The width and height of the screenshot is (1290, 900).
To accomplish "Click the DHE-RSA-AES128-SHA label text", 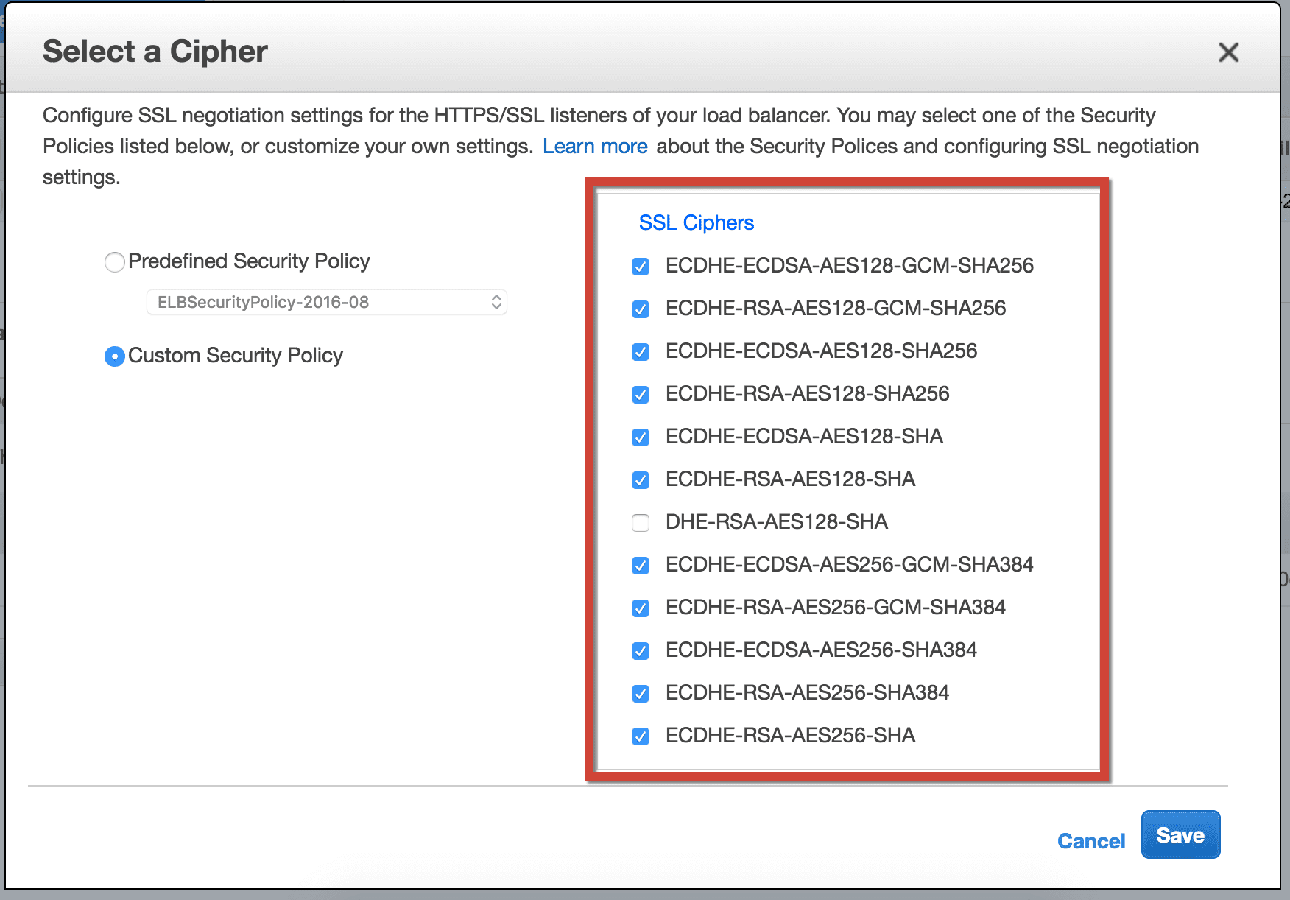I will pos(777,521).
